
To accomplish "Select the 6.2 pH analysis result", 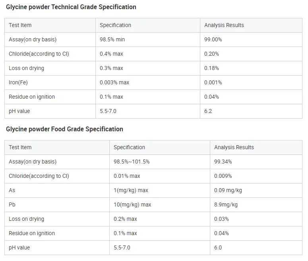I will point(208,111).
